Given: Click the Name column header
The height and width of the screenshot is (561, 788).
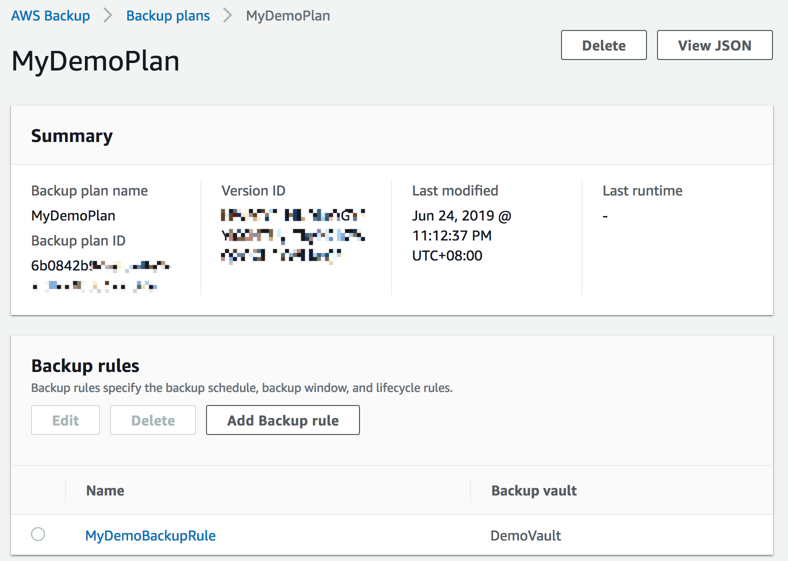Looking at the screenshot, I should [x=105, y=490].
